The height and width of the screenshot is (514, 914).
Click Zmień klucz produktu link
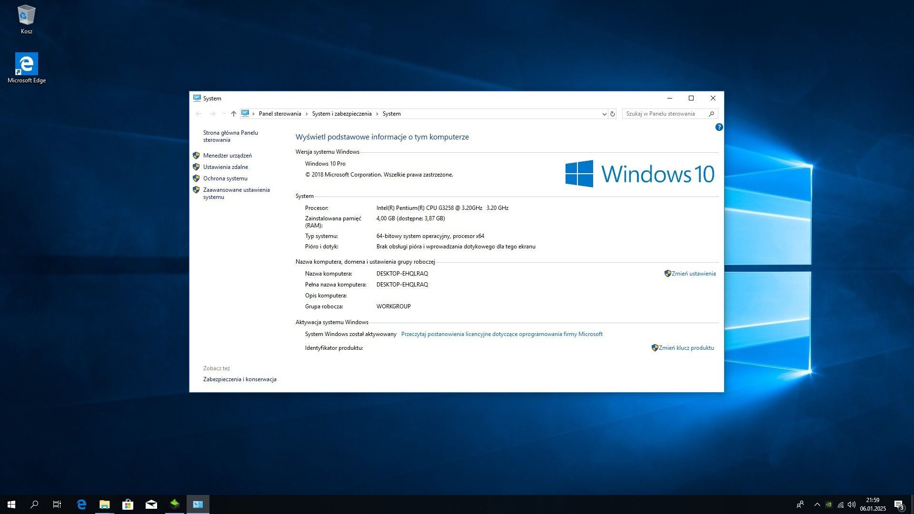coord(686,348)
